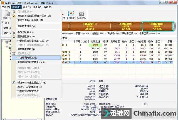Select the (E:) partition row label
The image size is (178, 120).
66,52
